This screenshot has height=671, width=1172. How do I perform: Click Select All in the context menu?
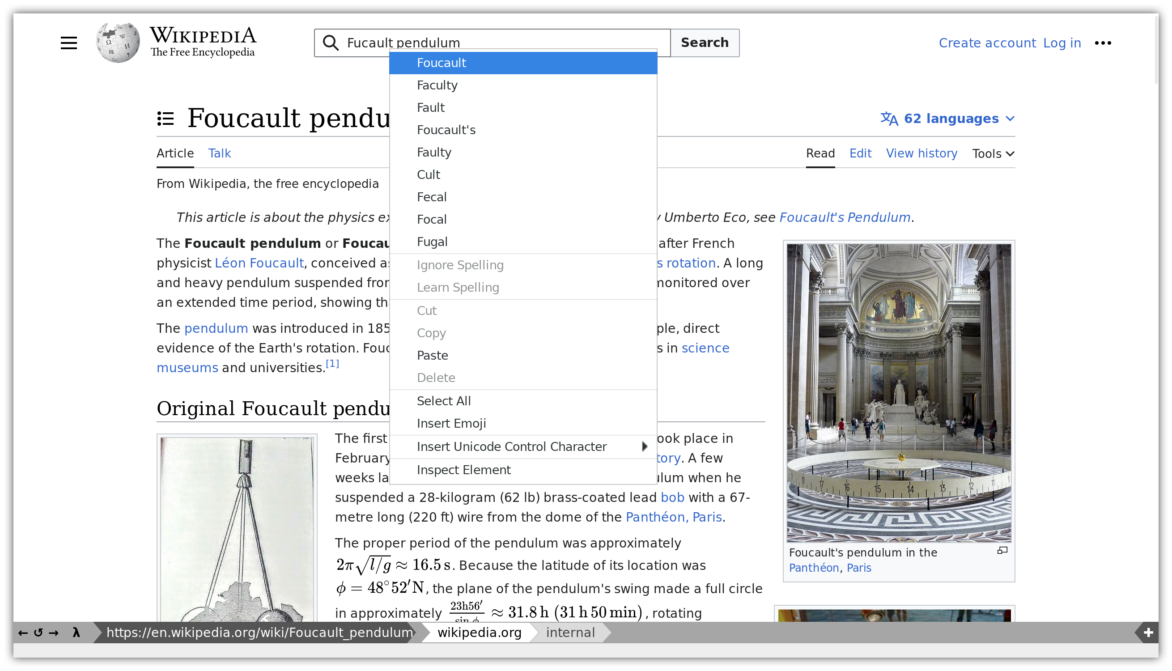(x=523, y=401)
